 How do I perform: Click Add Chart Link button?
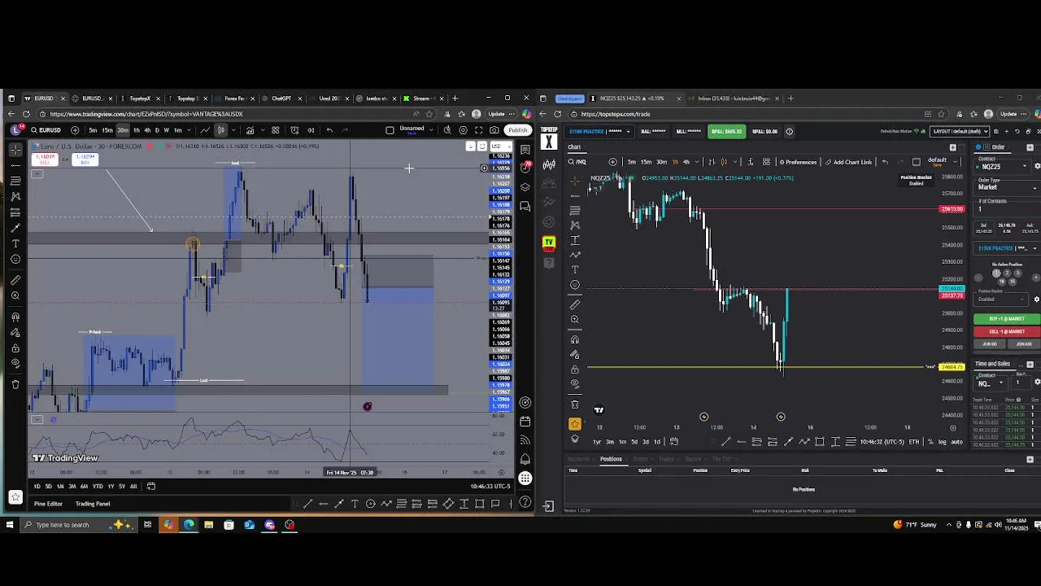(x=848, y=162)
